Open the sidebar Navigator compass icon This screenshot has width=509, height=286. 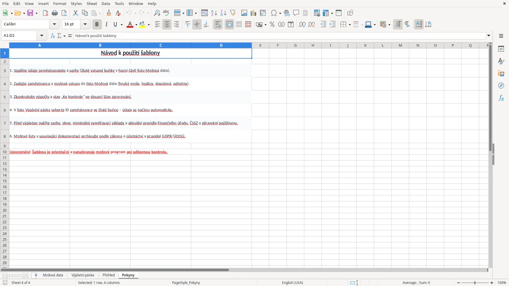click(501, 86)
